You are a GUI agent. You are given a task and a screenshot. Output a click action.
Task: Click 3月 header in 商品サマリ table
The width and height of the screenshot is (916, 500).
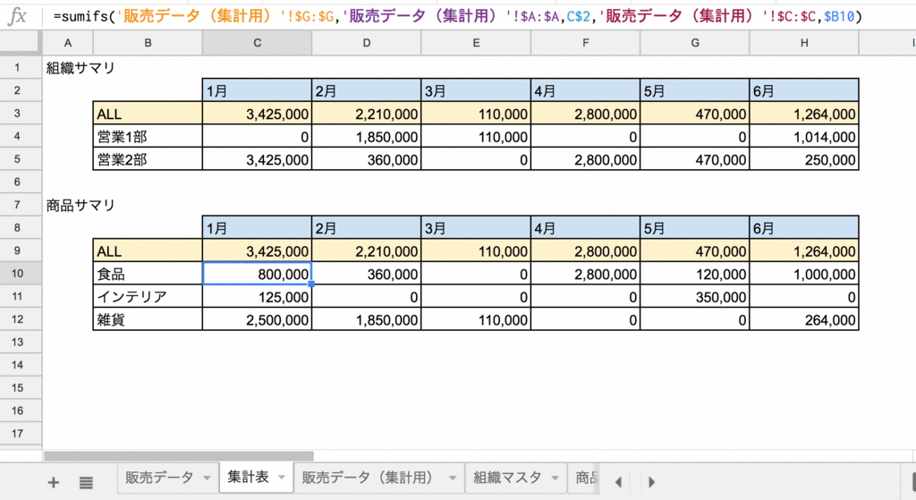pyautogui.click(x=476, y=228)
